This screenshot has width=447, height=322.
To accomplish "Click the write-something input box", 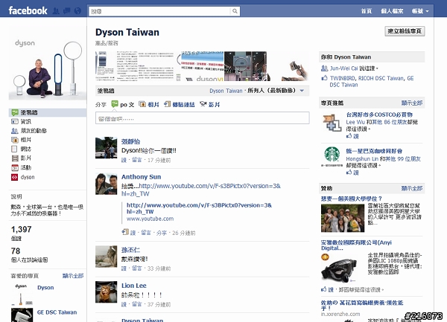I will [x=203, y=118].
